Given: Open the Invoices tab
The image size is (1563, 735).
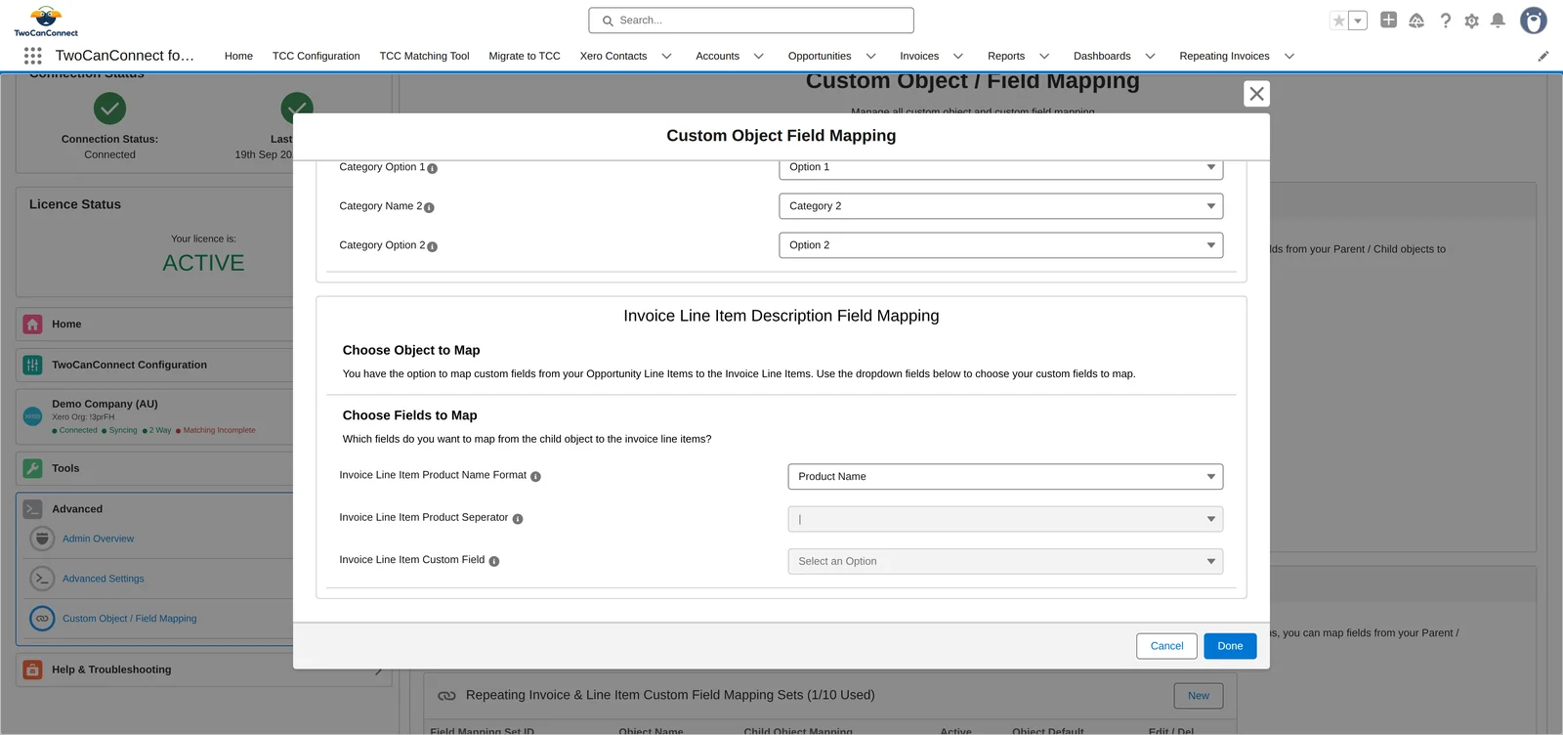Looking at the screenshot, I should [x=919, y=56].
